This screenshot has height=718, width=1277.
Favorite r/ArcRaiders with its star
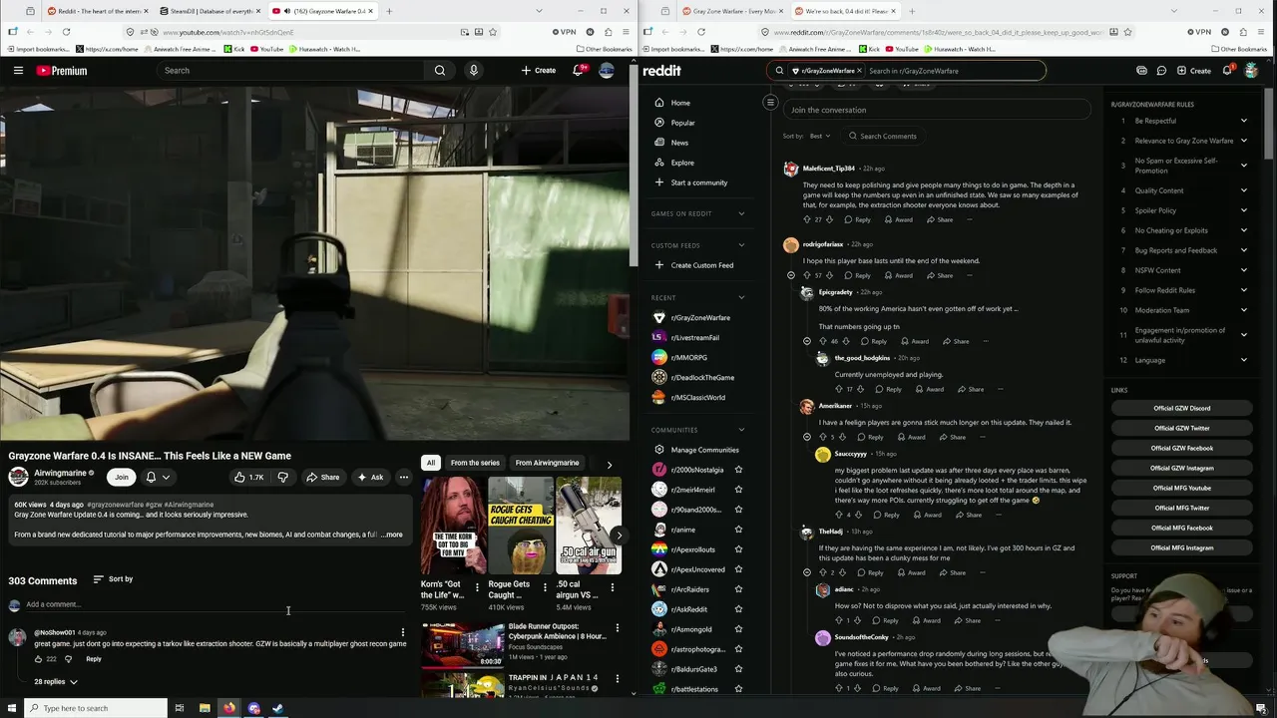pos(738,589)
